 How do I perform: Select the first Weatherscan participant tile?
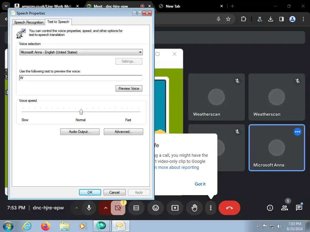click(x=216, y=97)
